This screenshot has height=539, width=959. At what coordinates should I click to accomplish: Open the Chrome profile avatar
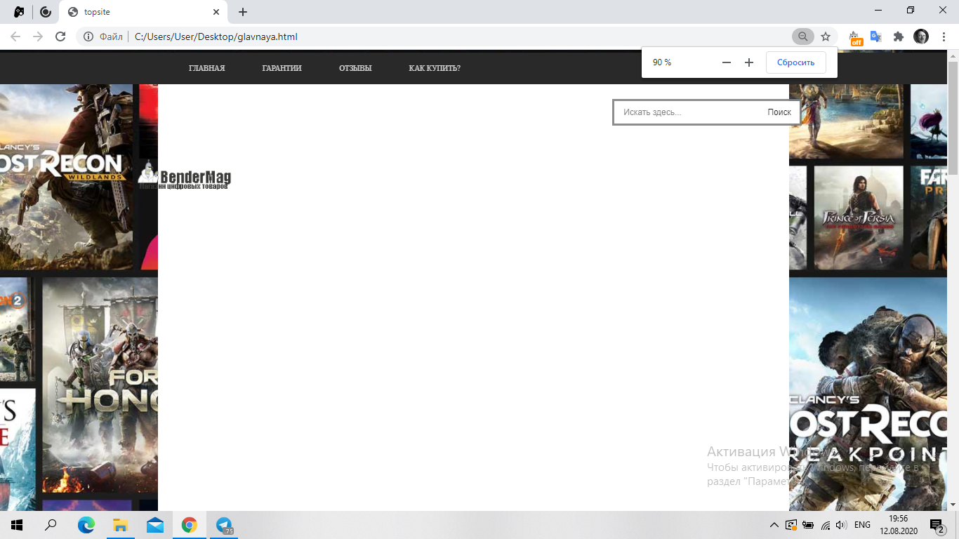click(x=921, y=36)
